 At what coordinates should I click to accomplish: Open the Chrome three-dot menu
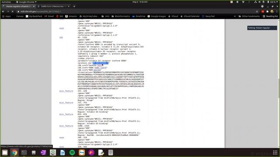[x=277, y=11]
